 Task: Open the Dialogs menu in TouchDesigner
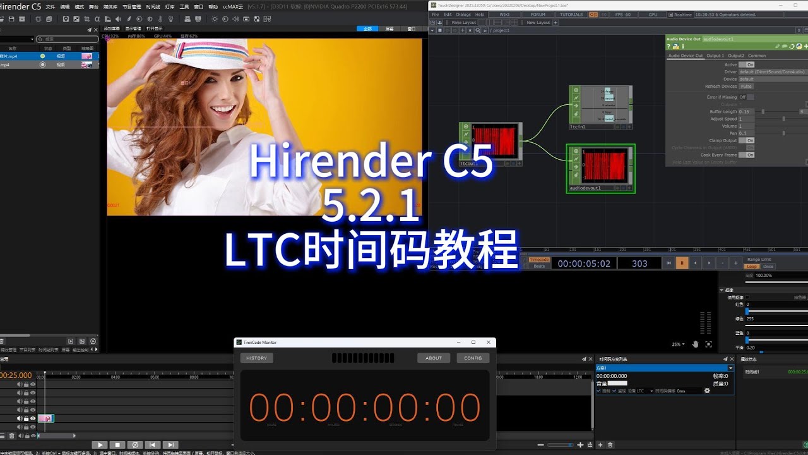tap(463, 14)
